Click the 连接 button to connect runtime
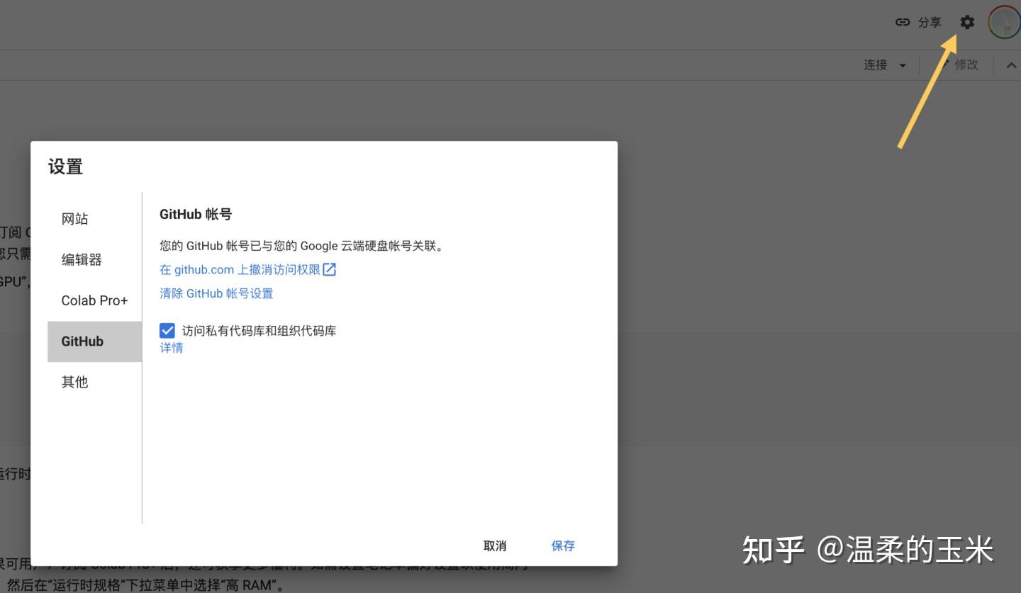1021x593 pixels. pos(877,65)
